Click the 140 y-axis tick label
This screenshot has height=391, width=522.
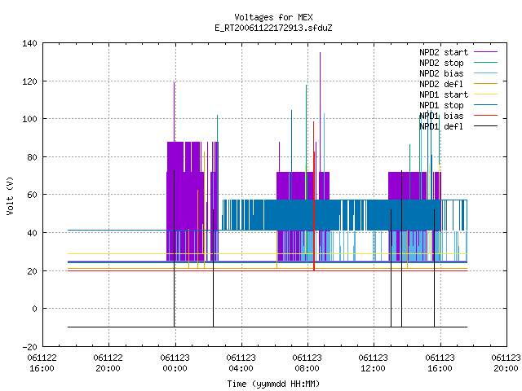(29, 43)
